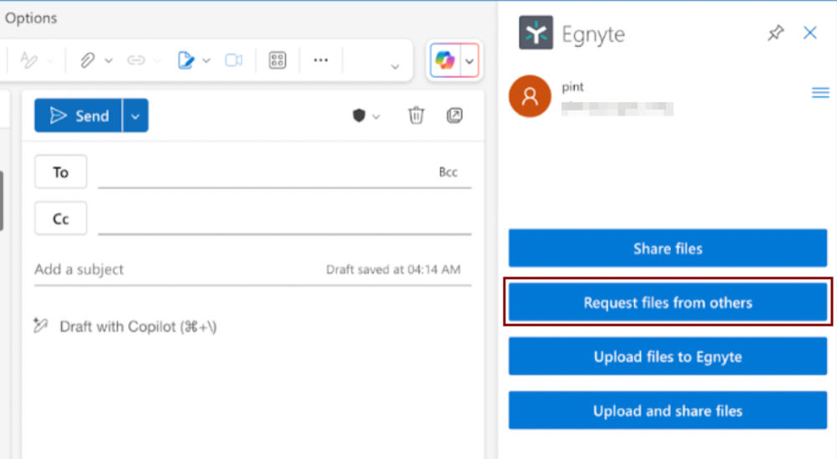Click the "pint" username text
The image size is (837, 459).
click(573, 87)
